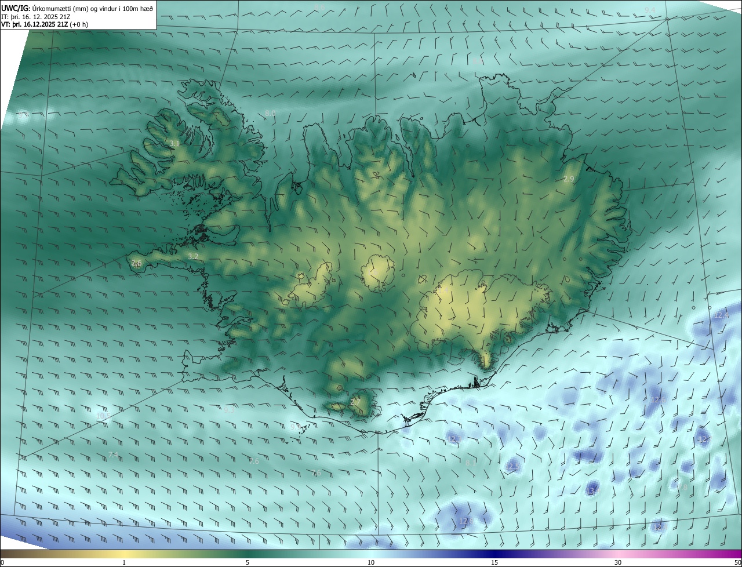Click the 8.0 value label north of Iceland
This screenshot has height=567, width=742.
click(x=270, y=113)
